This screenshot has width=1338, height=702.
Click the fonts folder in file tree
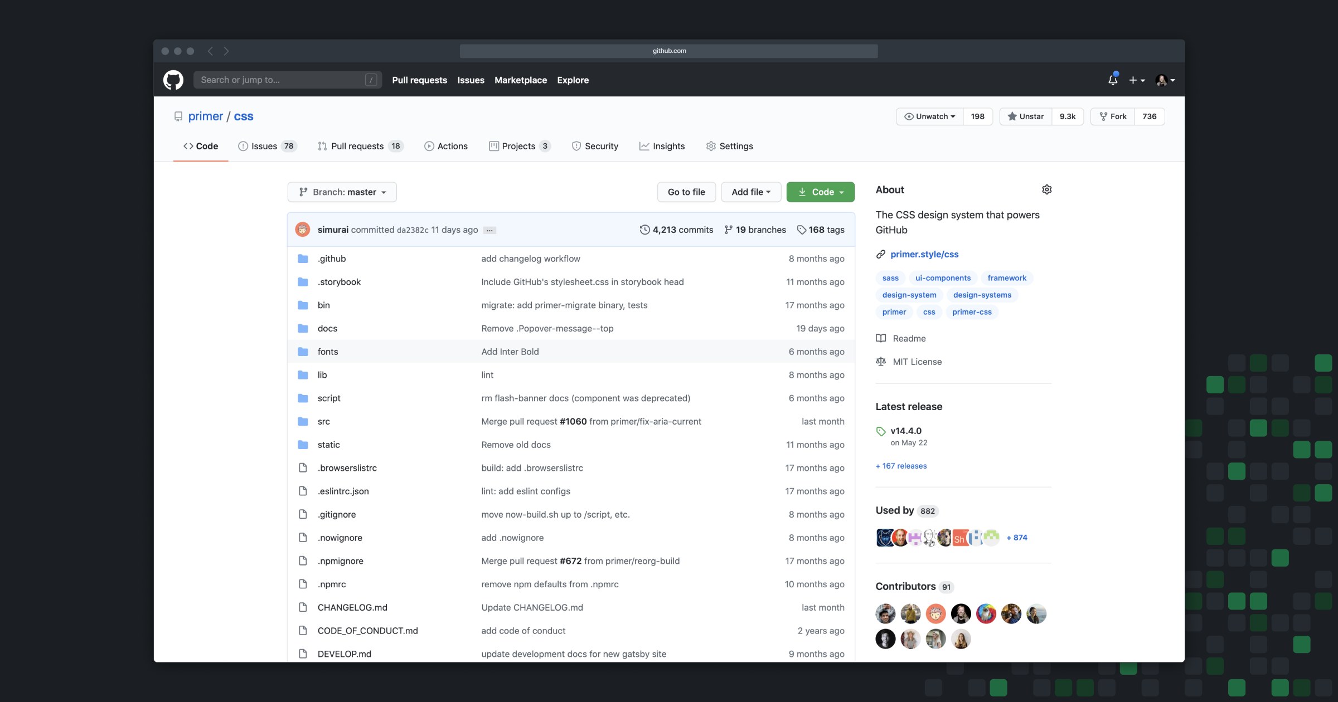click(327, 351)
